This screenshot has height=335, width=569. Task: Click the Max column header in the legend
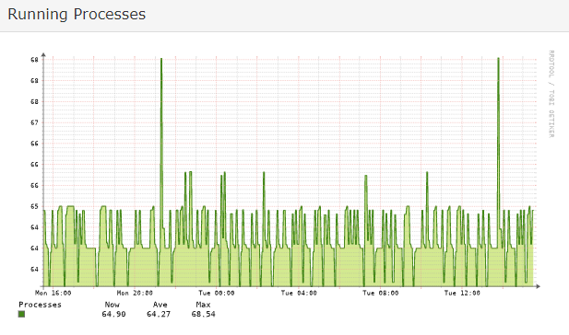pos(203,305)
